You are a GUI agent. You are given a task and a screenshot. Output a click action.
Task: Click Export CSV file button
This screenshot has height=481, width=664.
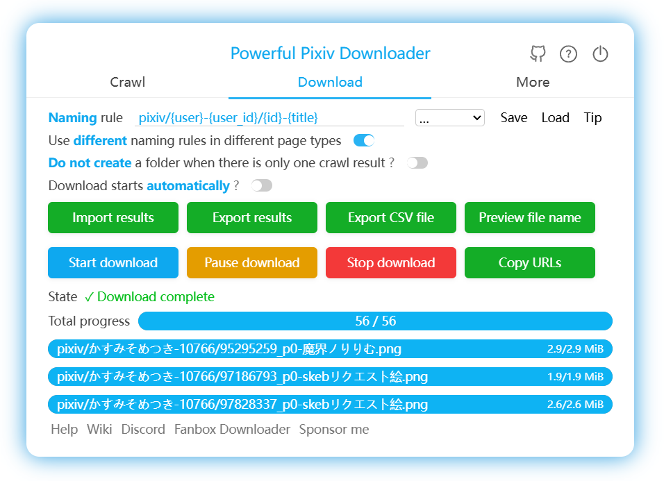(391, 218)
